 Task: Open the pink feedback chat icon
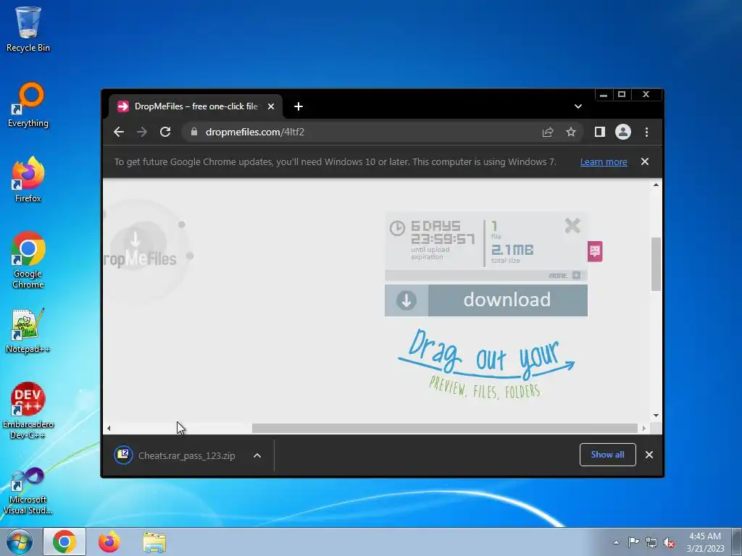click(x=595, y=251)
